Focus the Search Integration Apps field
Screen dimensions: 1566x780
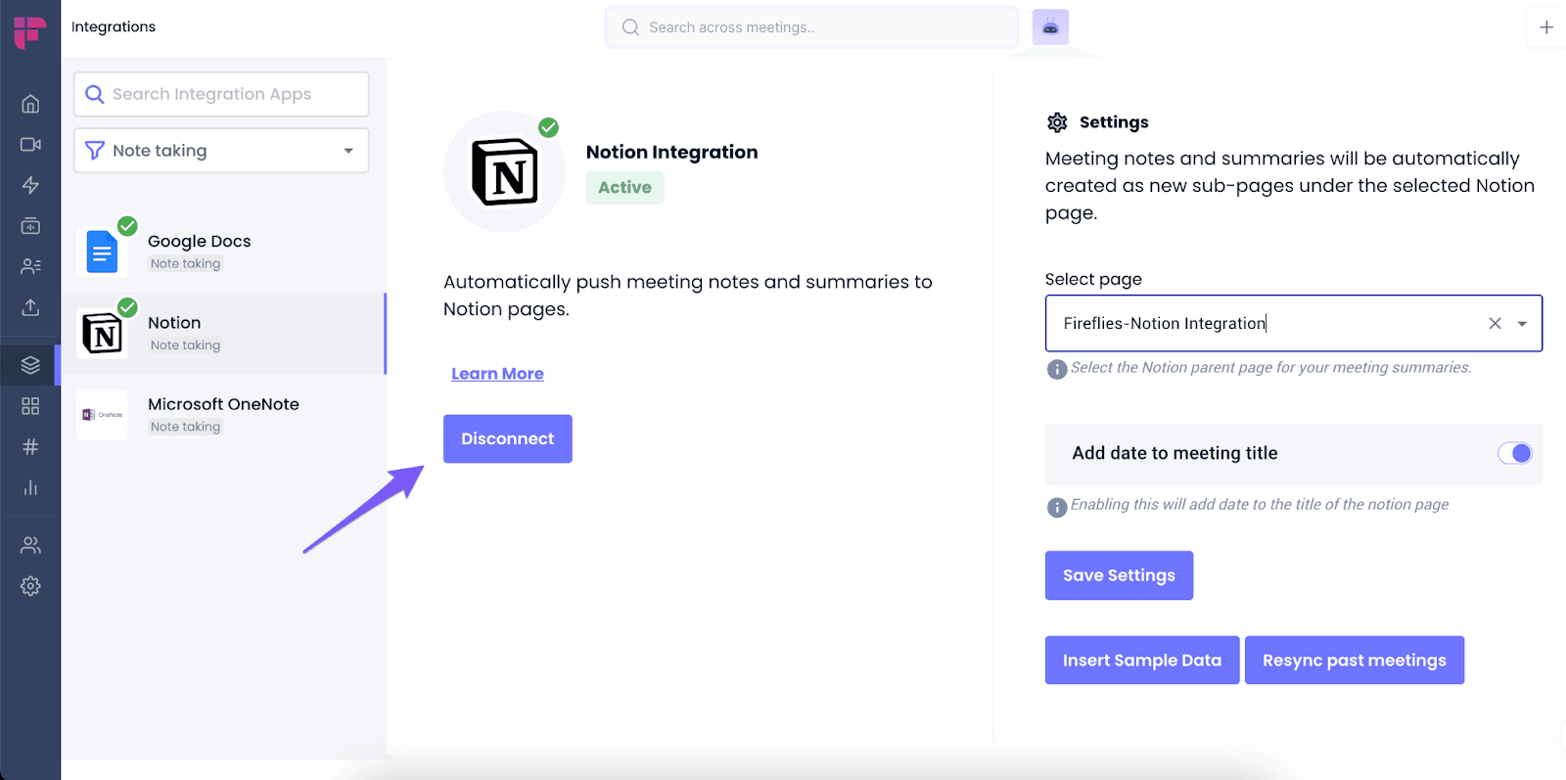click(221, 94)
